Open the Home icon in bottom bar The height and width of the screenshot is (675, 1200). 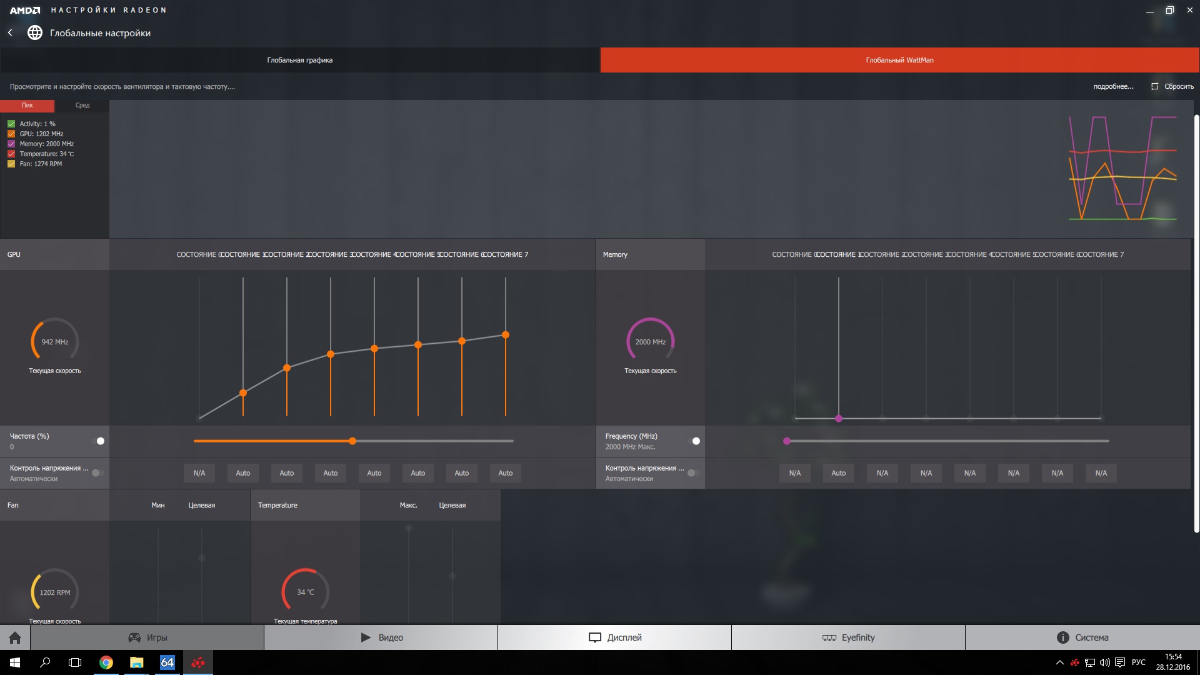15,637
